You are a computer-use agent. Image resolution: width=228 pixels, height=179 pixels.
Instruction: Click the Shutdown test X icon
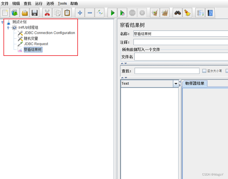click(142, 13)
